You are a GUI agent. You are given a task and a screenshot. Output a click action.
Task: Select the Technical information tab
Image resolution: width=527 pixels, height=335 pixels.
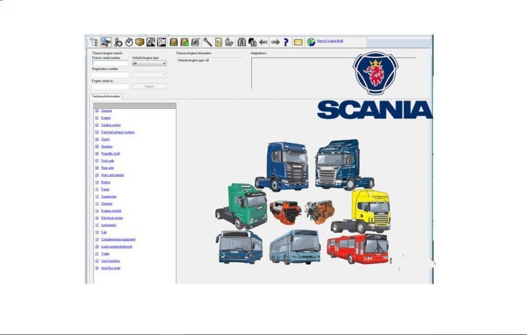(x=106, y=97)
